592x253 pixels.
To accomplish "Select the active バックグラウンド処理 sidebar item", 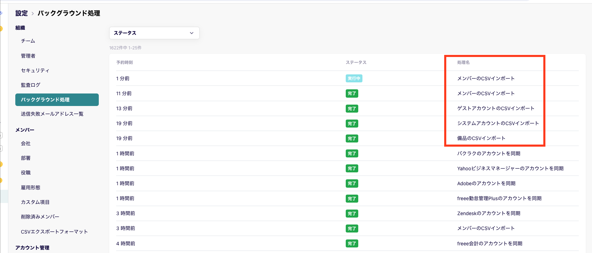I will click(57, 100).
